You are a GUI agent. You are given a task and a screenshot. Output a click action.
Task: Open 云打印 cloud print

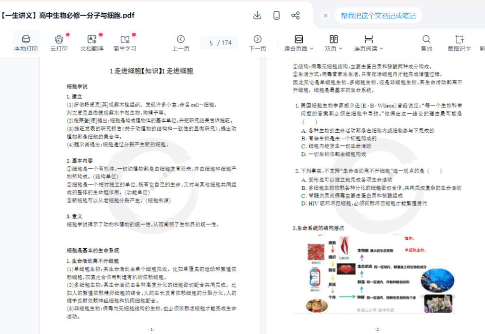coord(59,43)
